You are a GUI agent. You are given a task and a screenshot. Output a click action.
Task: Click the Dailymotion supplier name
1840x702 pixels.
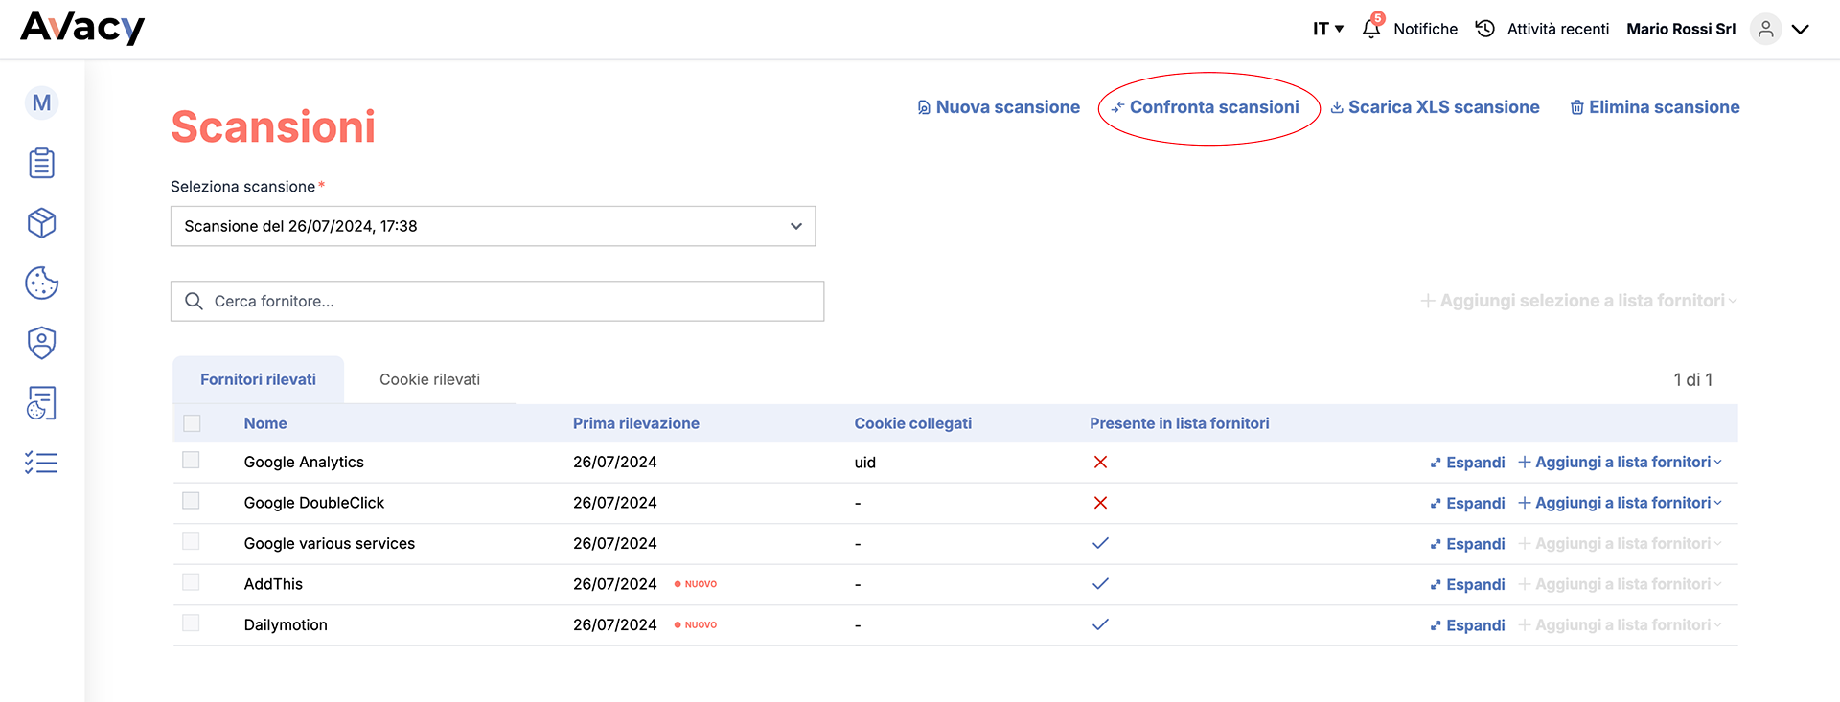(x=286, y=624)
